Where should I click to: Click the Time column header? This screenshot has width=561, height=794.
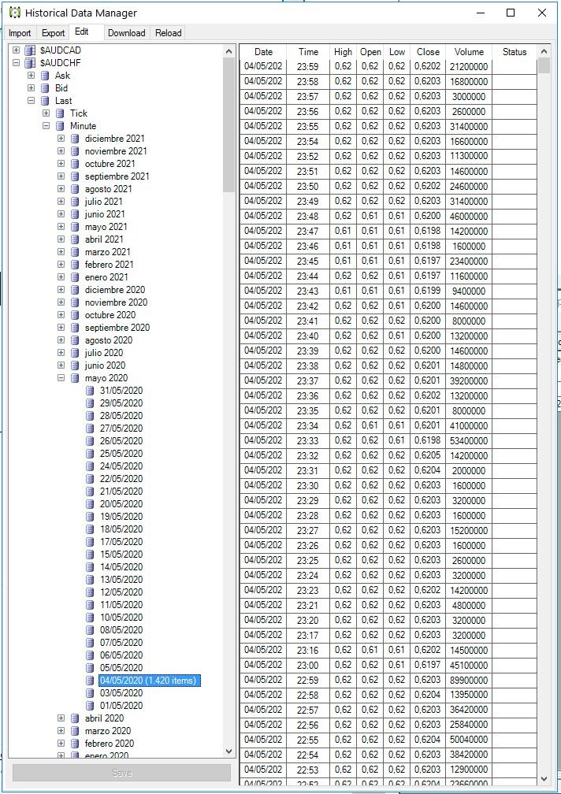point(308,52)
